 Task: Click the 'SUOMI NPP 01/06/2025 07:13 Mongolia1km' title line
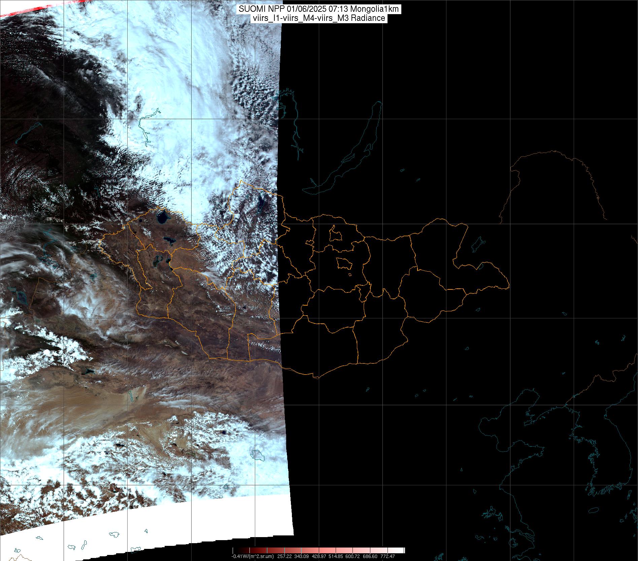[319, 9]
